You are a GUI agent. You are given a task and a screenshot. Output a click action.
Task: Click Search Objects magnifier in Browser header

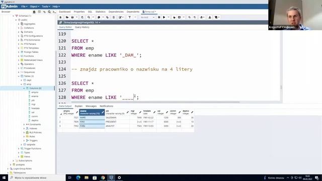tap(49, 12)
